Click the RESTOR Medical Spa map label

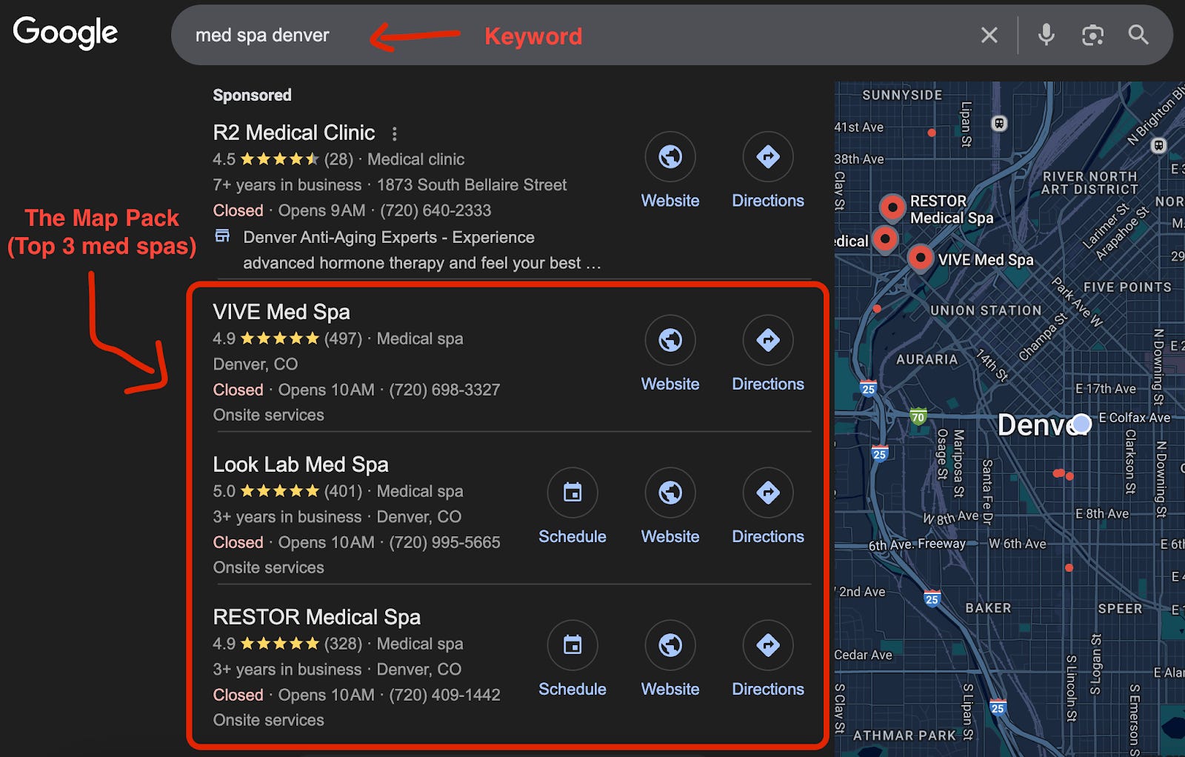952,210
